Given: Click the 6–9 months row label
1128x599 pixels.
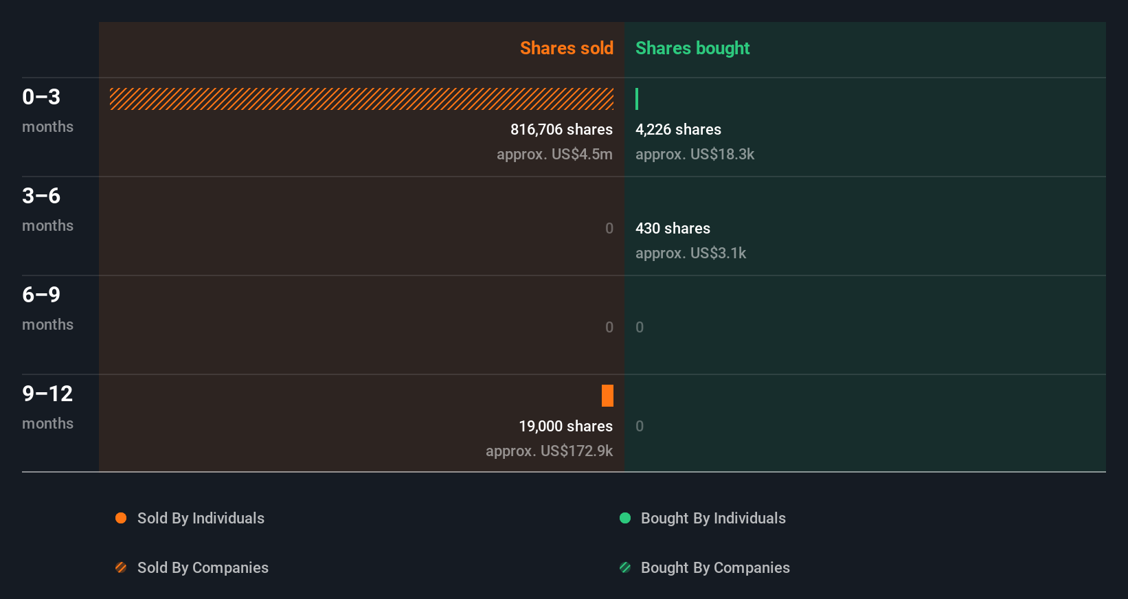Looking at the screenshot, I should point(47,308).
